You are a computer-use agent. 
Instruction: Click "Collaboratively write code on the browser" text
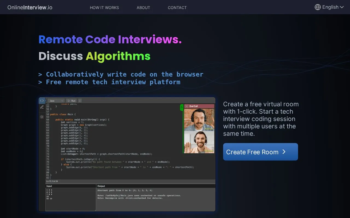coord(125,74)
